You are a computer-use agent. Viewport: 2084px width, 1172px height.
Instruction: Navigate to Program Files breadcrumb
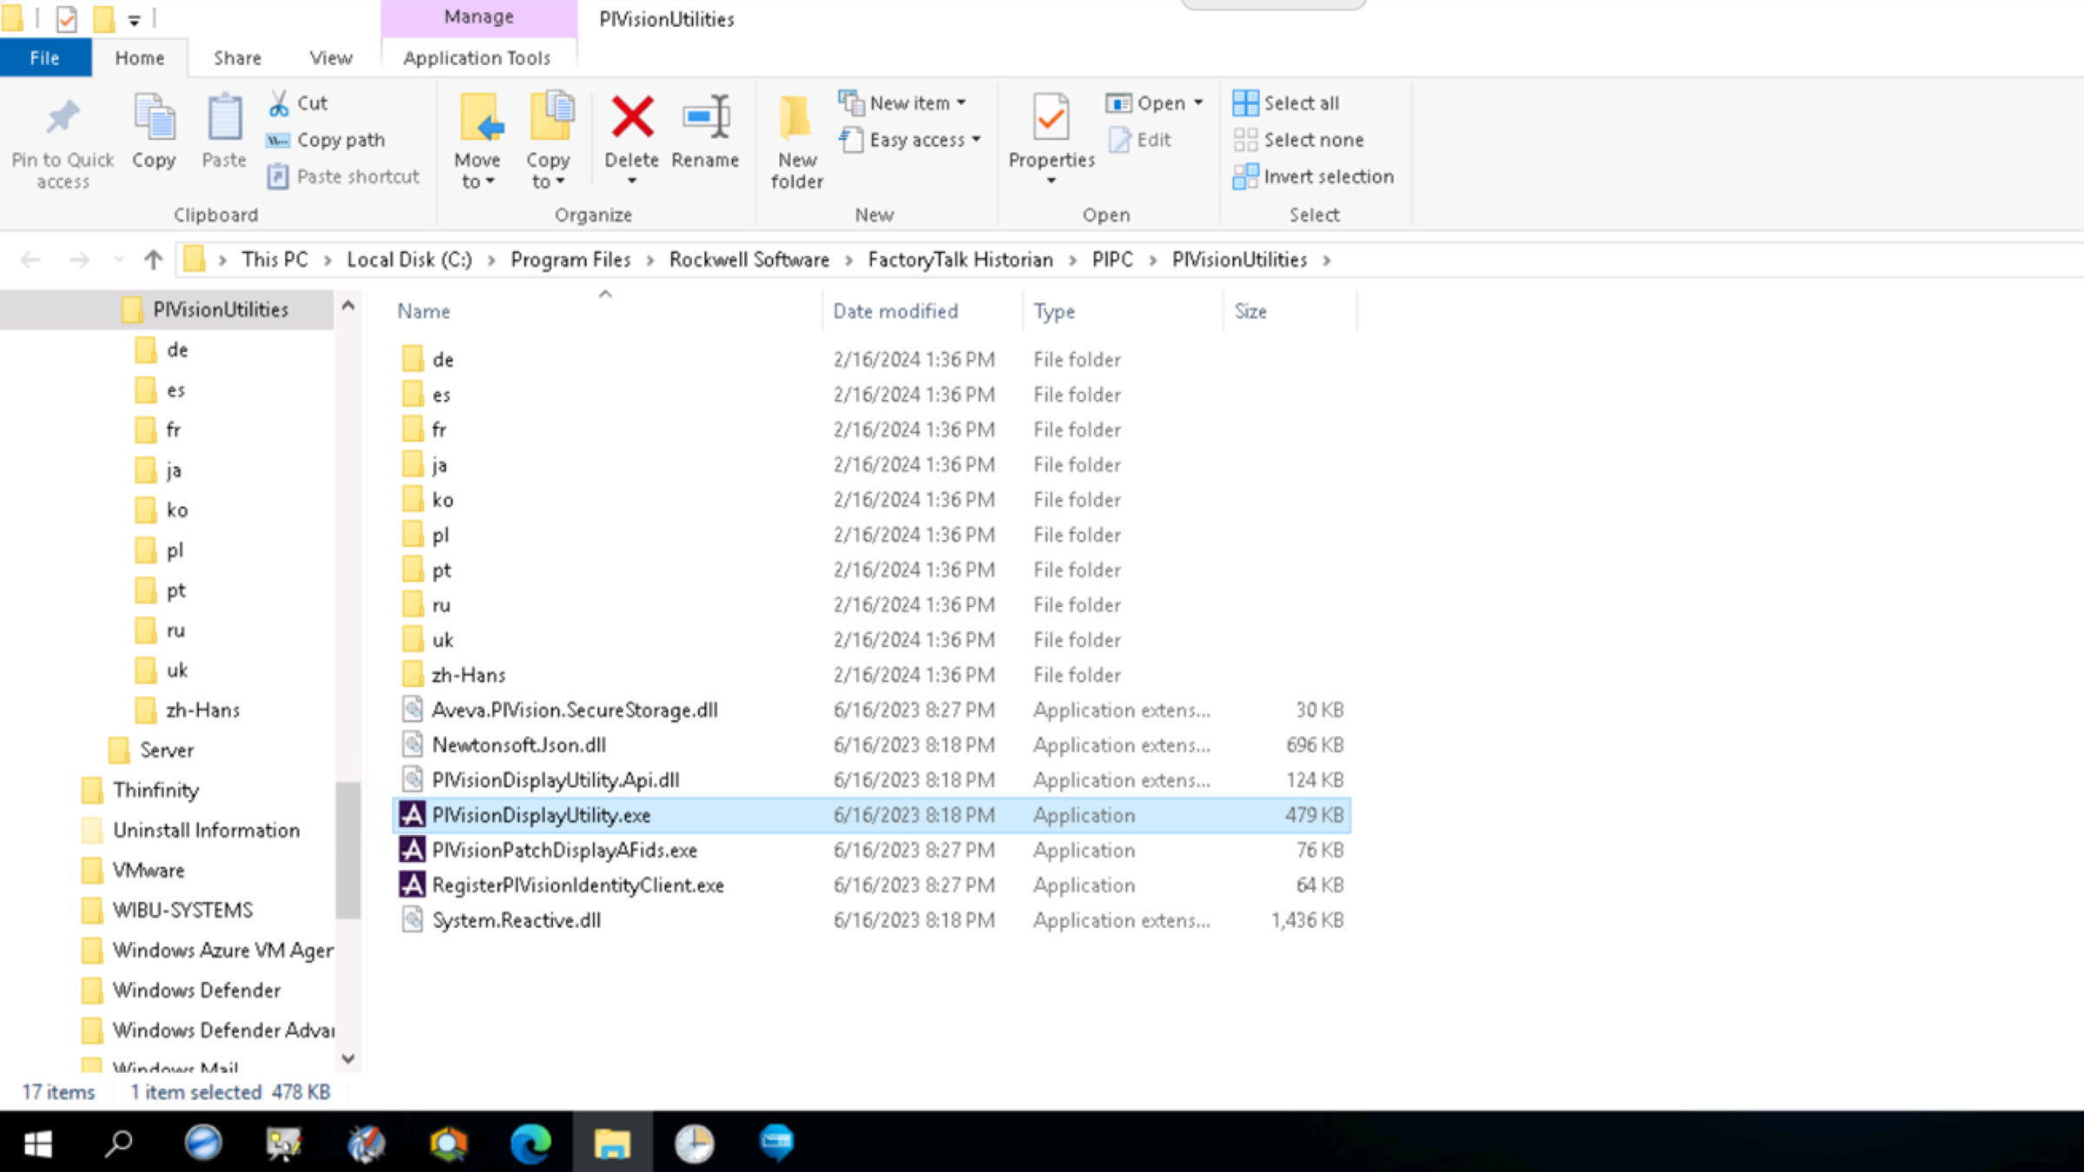pyautogui.click(x=570, y=260)
